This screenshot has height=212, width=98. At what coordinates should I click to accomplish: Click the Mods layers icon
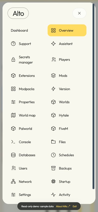click(53, 76)
